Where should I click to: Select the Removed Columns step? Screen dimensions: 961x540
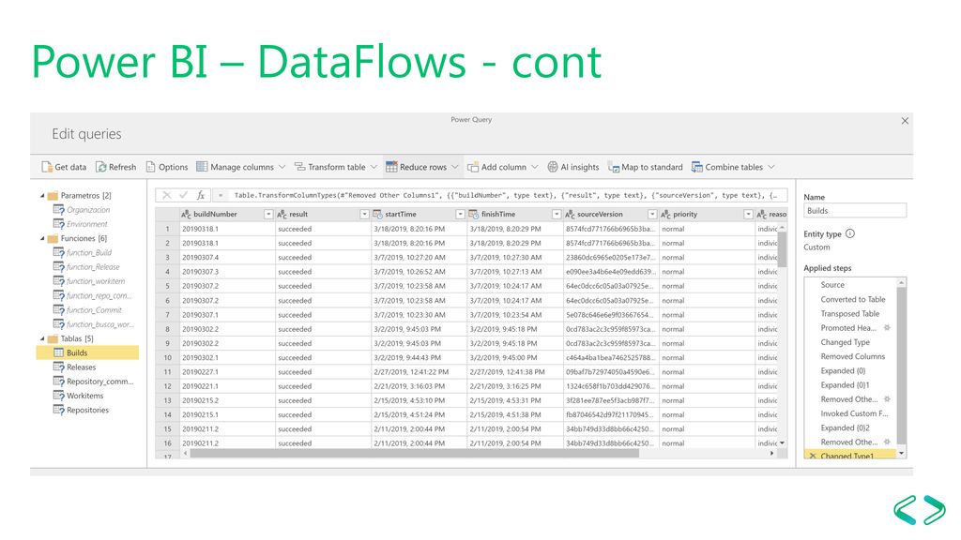click(x=852, y=356)
